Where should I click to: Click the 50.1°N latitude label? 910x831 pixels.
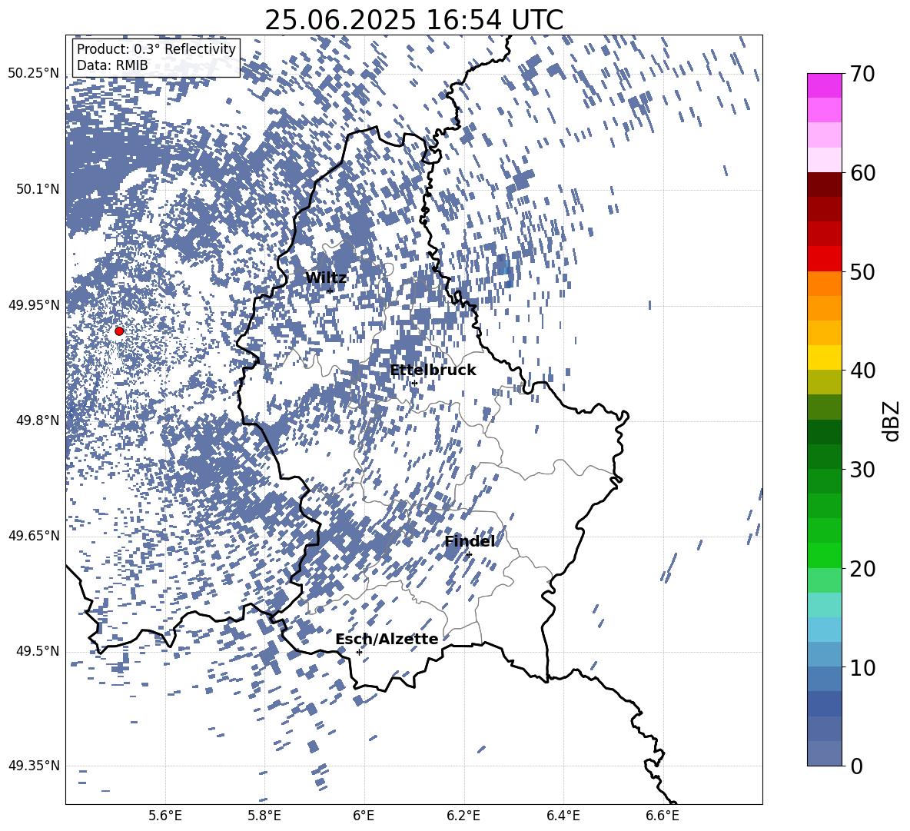tap(38, 189)
